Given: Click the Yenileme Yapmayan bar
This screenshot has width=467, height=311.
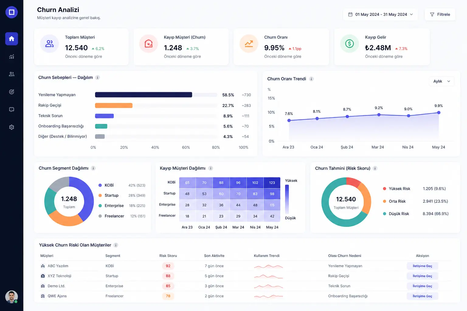Looking at the screenshot, I should point(144,95).
